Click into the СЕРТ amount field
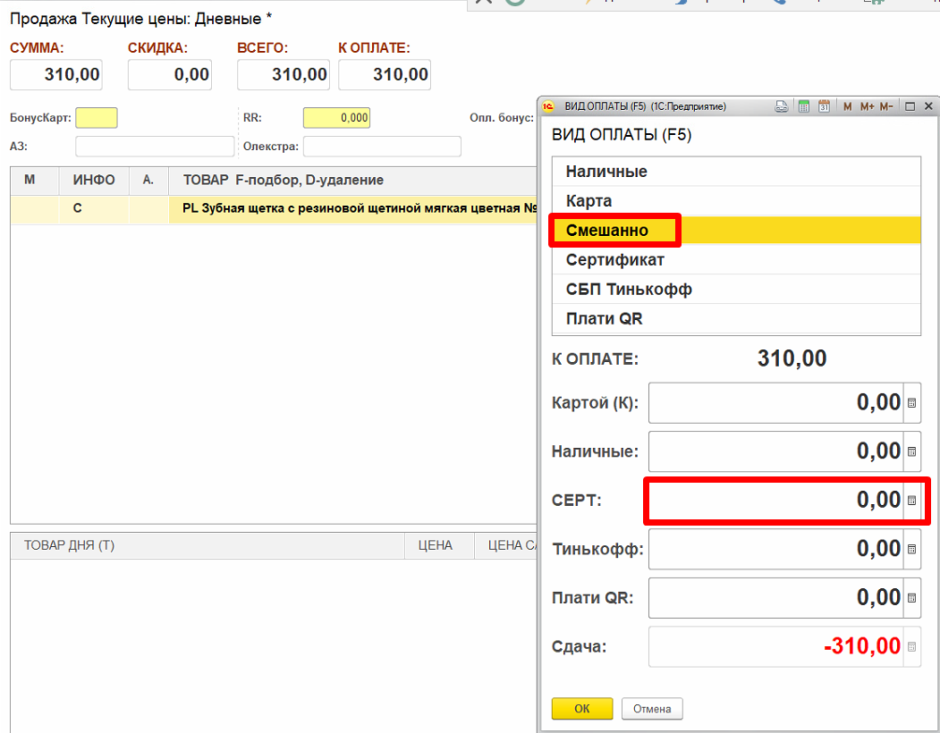This screenshot has width=940, height=733. tap(775, 501)
